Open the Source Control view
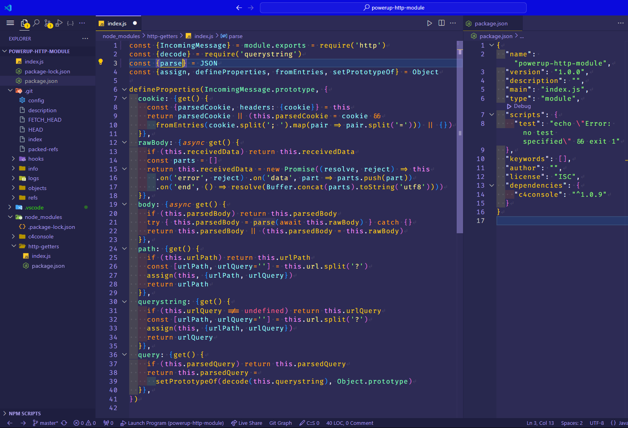The image size is (628, 428). pos(48,23)
